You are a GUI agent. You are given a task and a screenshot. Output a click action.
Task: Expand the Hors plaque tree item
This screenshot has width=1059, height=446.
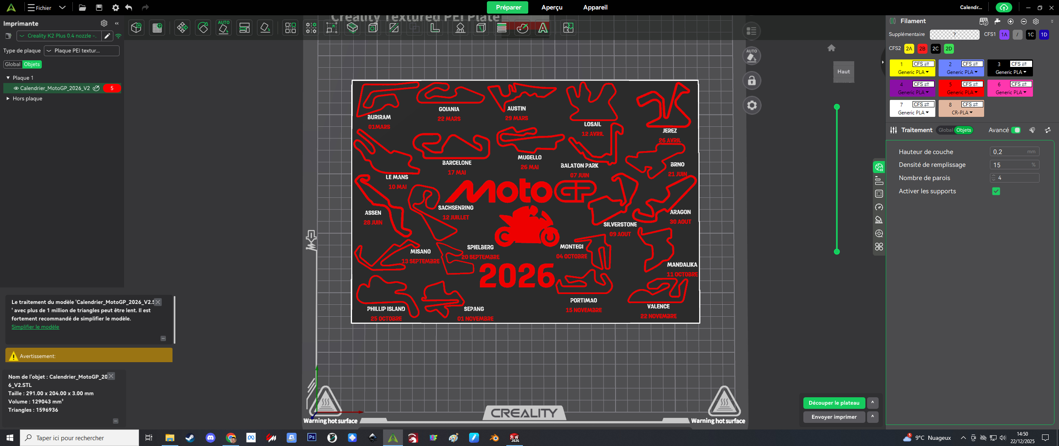tap(8, 98)
